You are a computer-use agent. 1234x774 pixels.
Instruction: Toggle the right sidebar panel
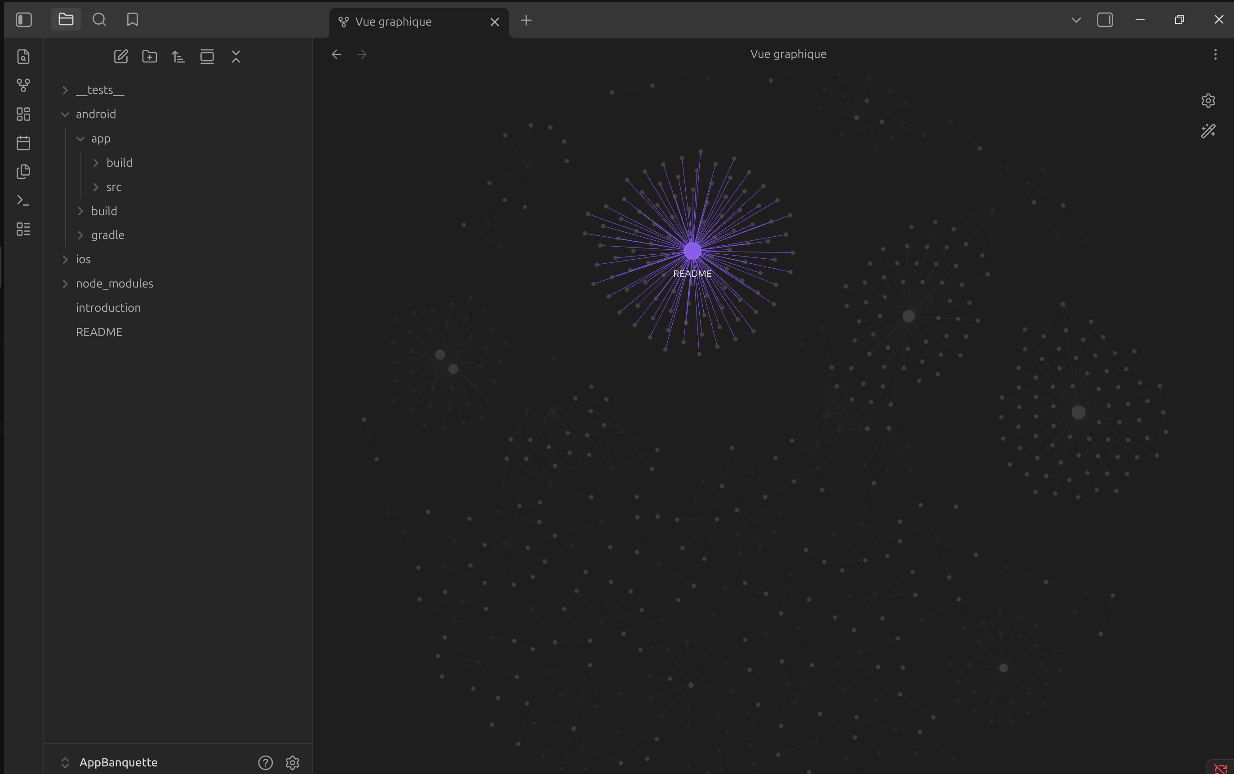(x=1105, y=20)
